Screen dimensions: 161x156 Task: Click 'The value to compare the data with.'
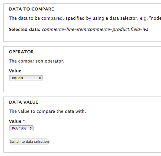pos(47,111)
